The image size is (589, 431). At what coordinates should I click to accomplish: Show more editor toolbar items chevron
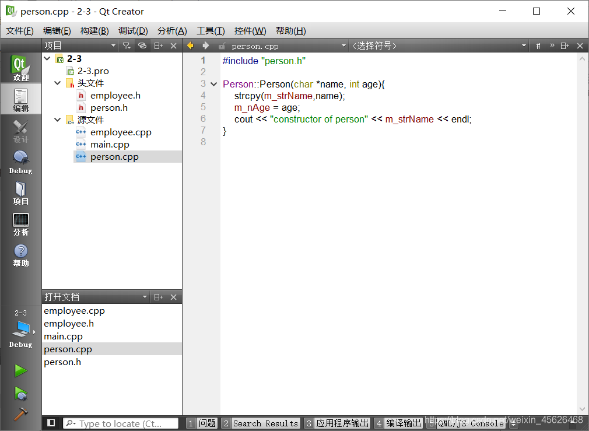tap(552, 45)
